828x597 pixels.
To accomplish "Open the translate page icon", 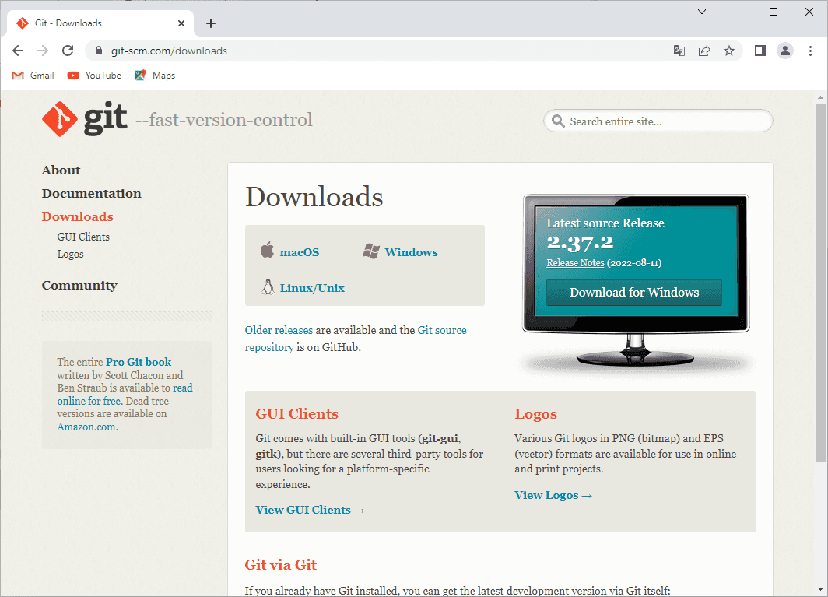I will pos(679,51).
